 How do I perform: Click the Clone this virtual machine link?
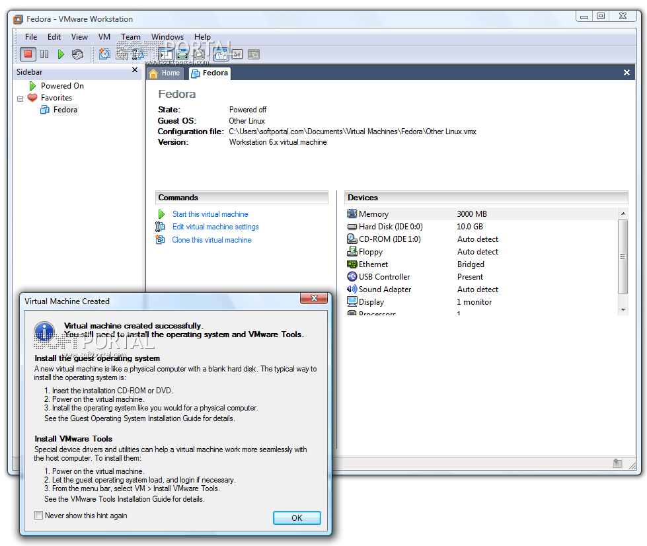point(211,240)
